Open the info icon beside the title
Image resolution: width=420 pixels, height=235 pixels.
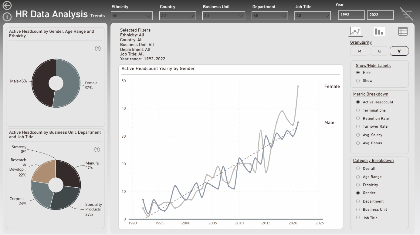(7, 16)
